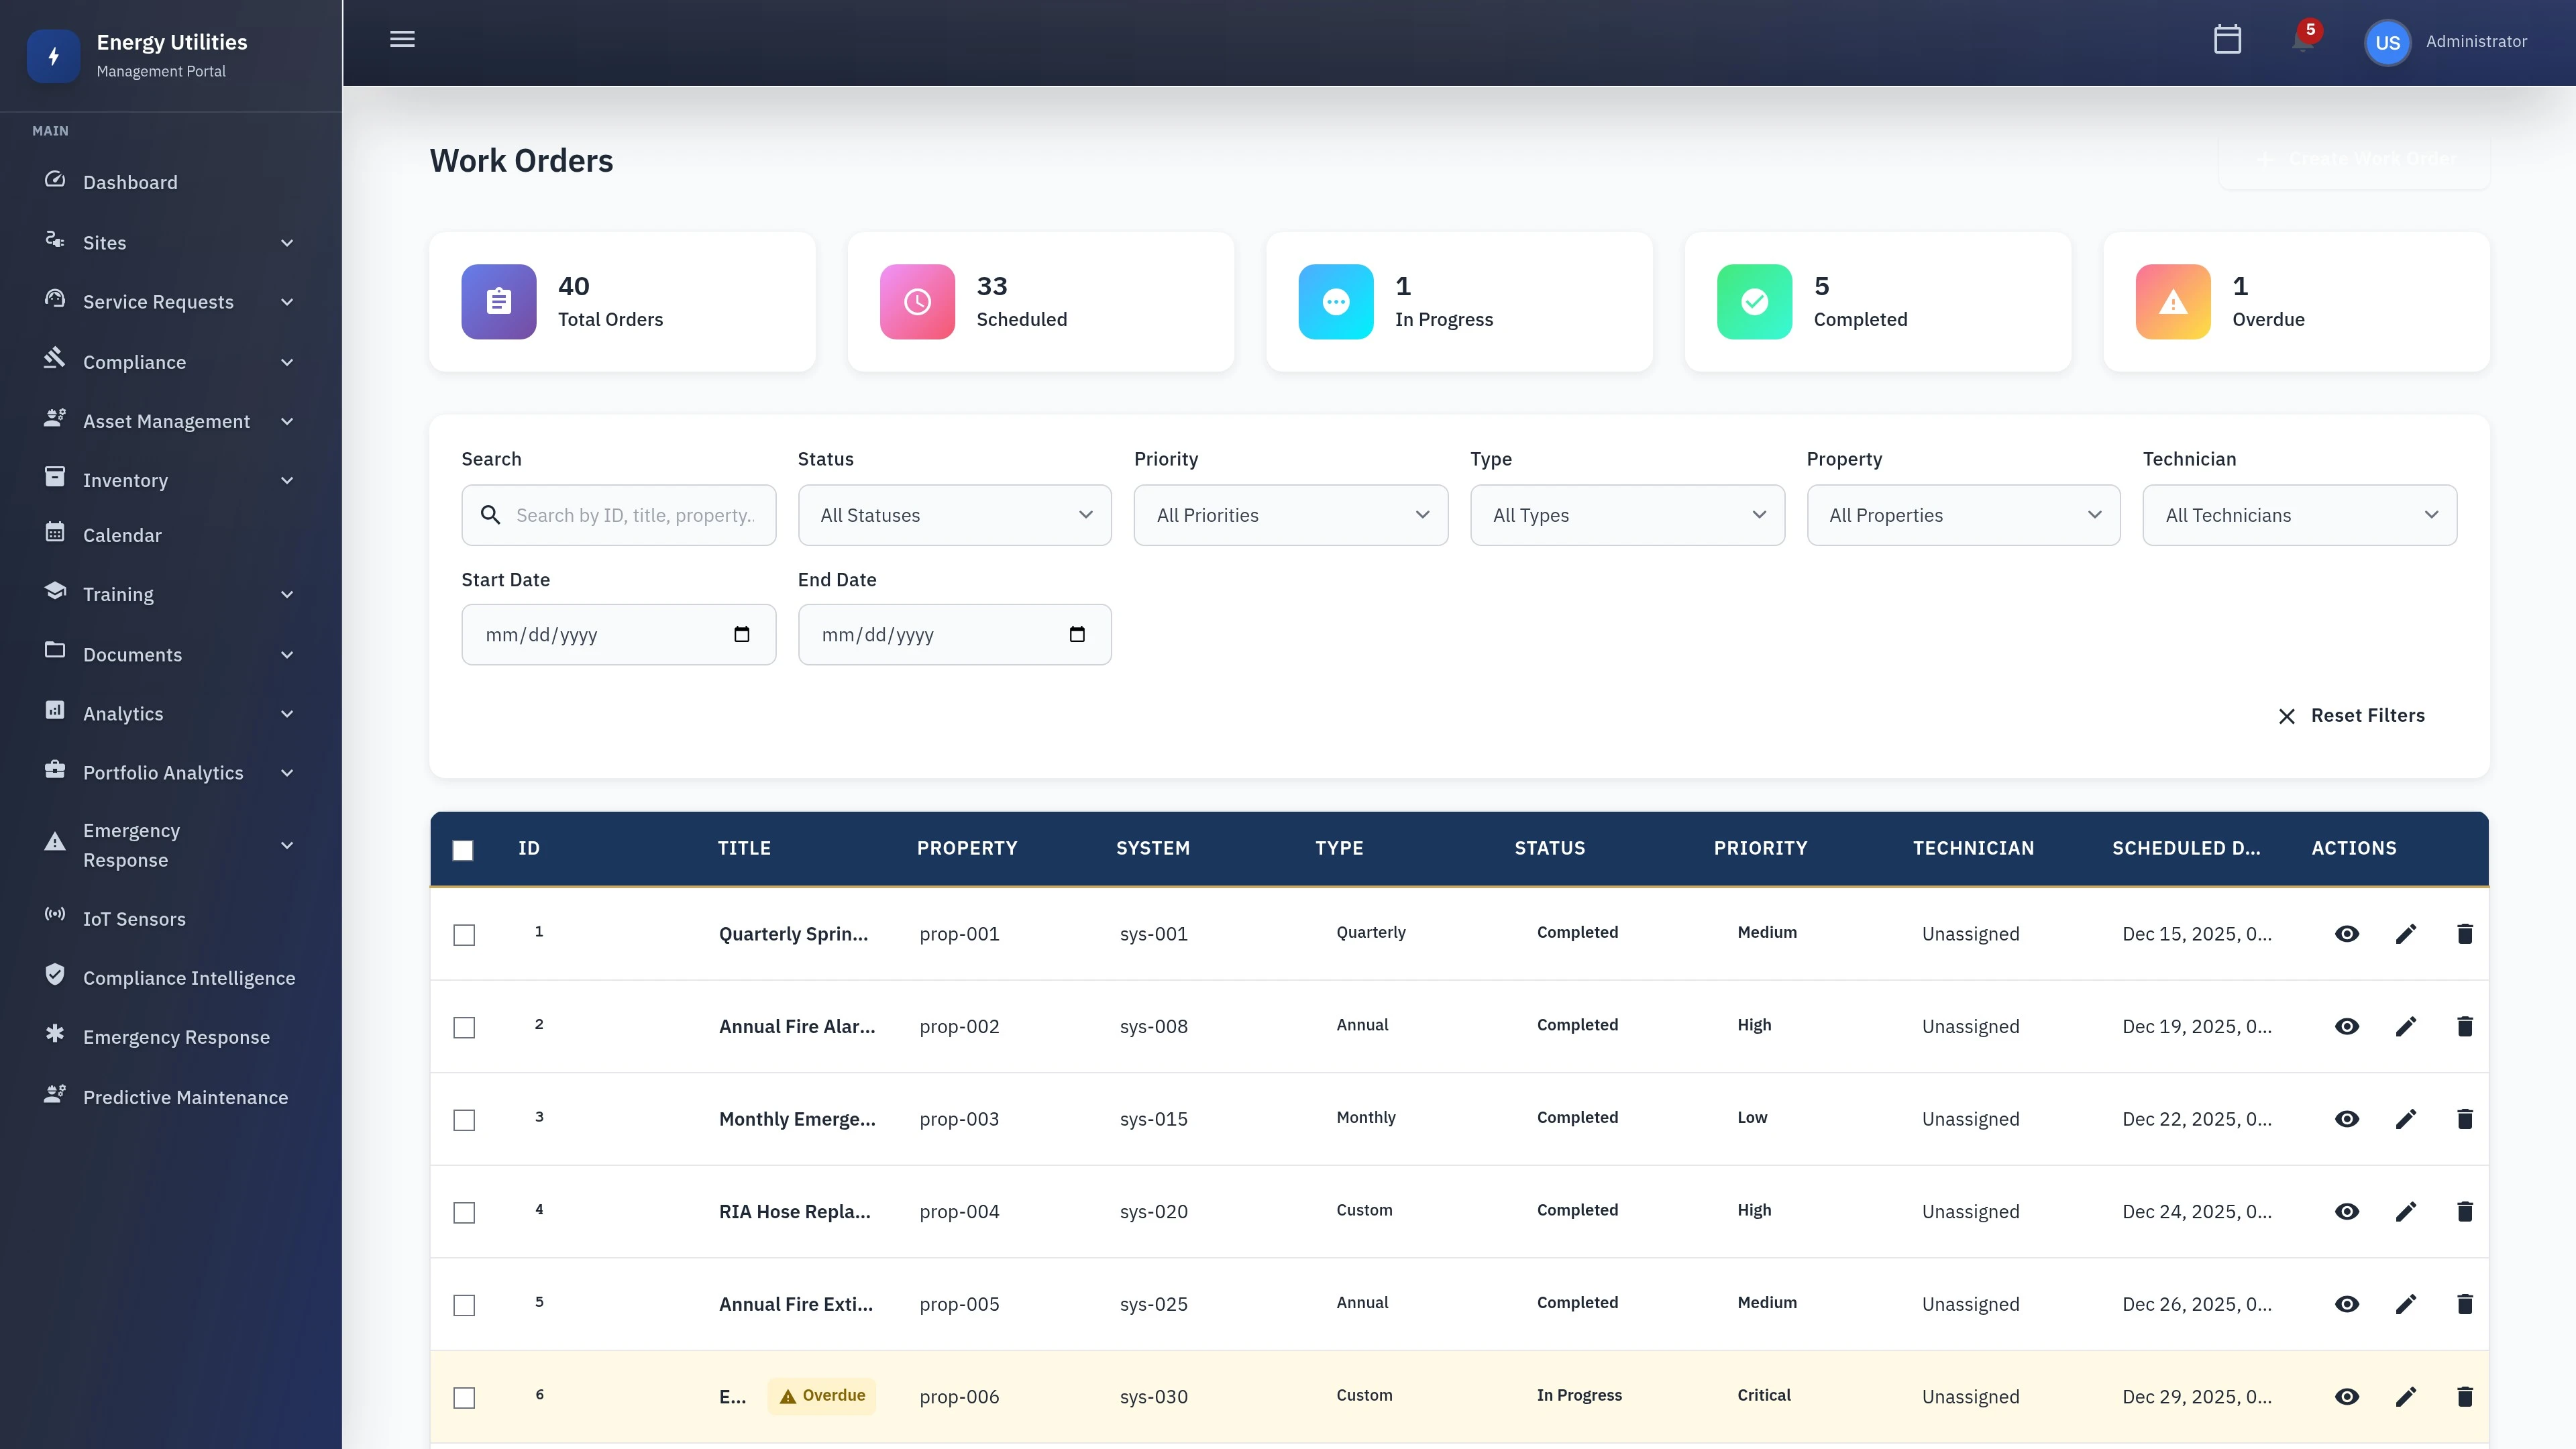Screen dimensions: 2576x1449
Task: View details of work order 3 via eye icon
Action: tap(2347, 1119)
